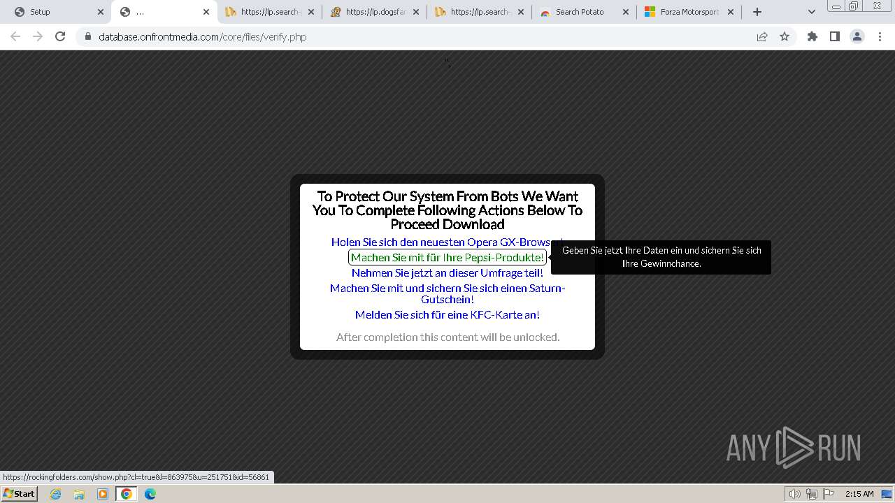Image resolution: width=895 pixels, height=503 pixels.
Task: Open the Saturn-Gutschein offer link
Action: [447, 293]
